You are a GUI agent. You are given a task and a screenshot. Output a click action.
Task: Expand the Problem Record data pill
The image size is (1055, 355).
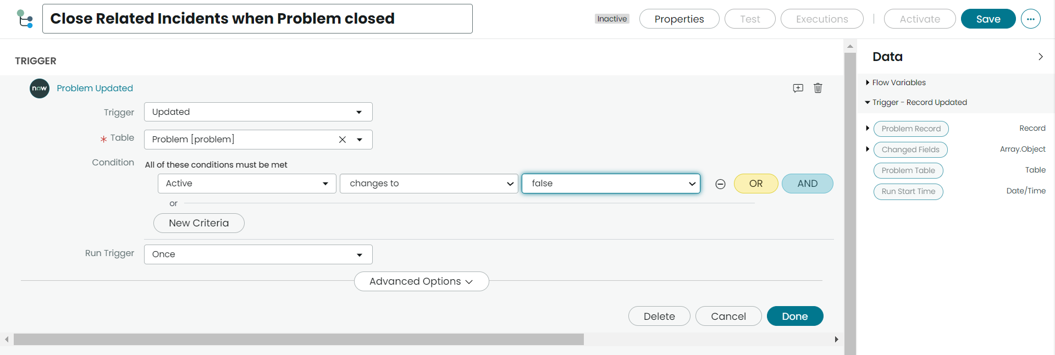pos(868,128)
